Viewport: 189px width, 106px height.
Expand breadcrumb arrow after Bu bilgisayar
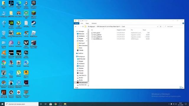[96, 26]
